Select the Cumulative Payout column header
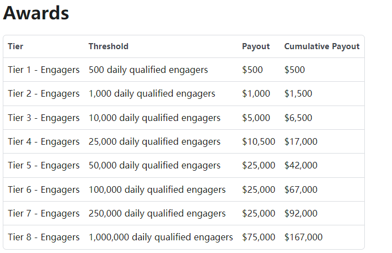The image size is (392, 253). (x=322, y=46)
